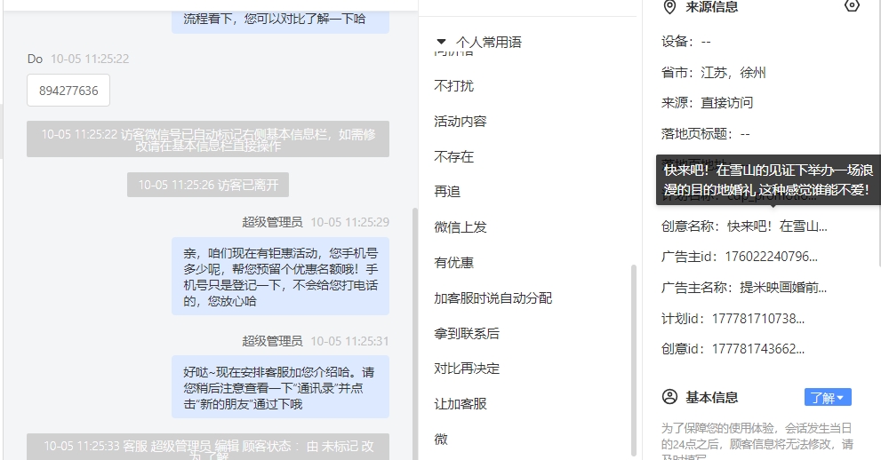Click the 超级管理员 label at 11:25:31
The image size is (881, 460).
coord(272,341)
